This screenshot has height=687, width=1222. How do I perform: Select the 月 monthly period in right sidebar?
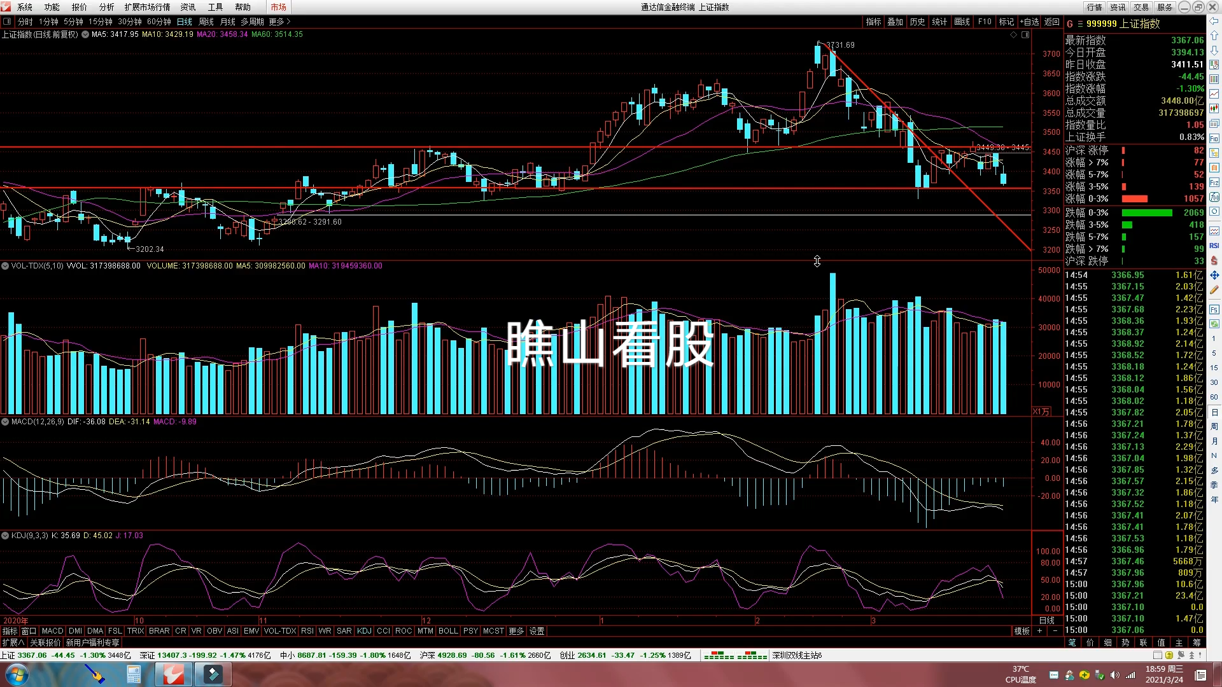[x=1214, y=441]
